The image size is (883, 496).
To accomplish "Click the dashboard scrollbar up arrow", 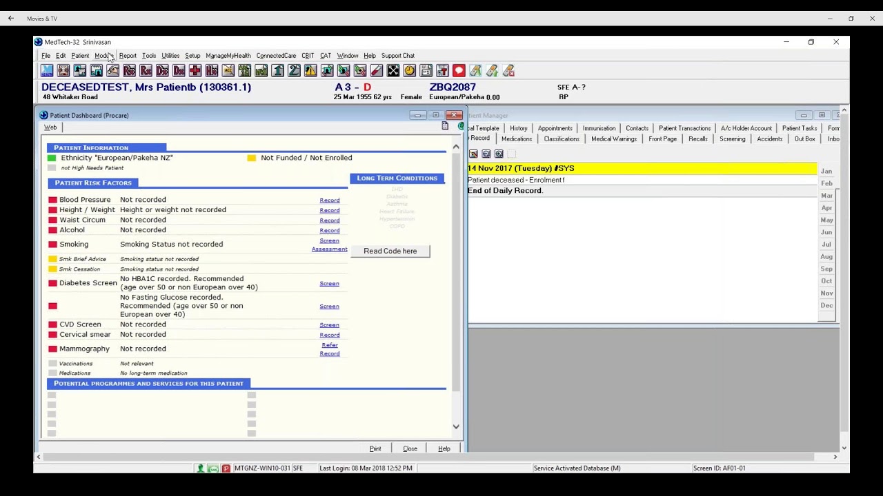I will pos(456,147).
